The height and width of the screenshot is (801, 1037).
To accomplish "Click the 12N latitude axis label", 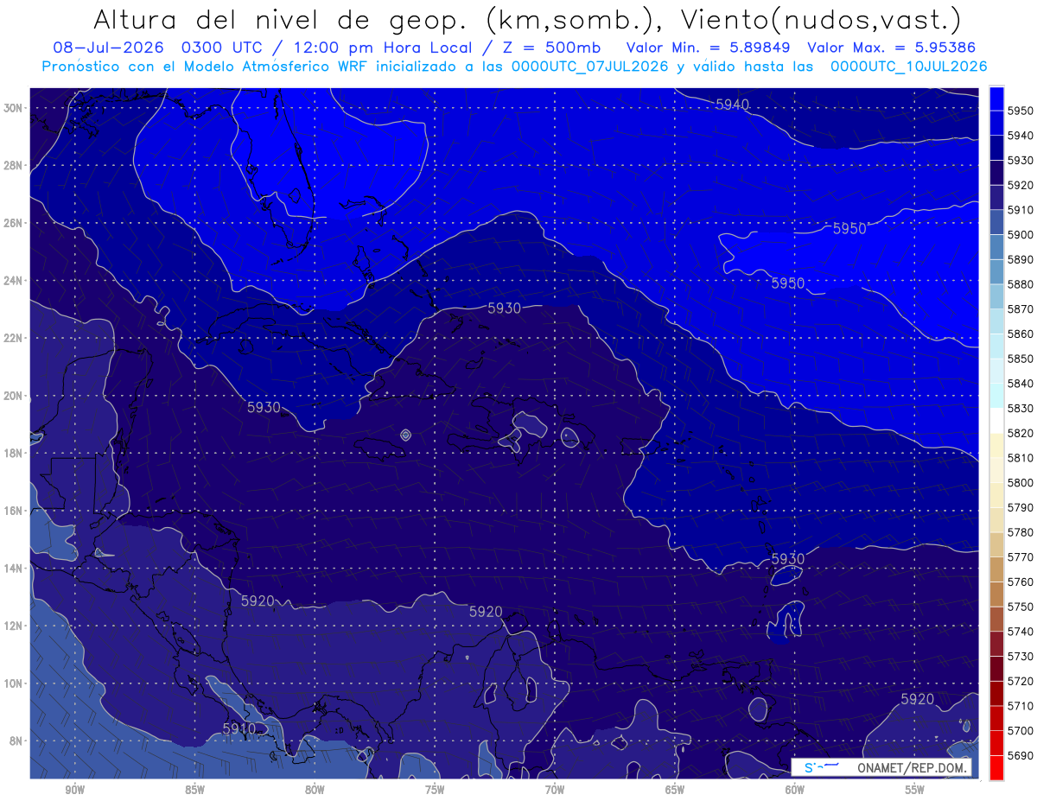I will click(x=12, y=626).
